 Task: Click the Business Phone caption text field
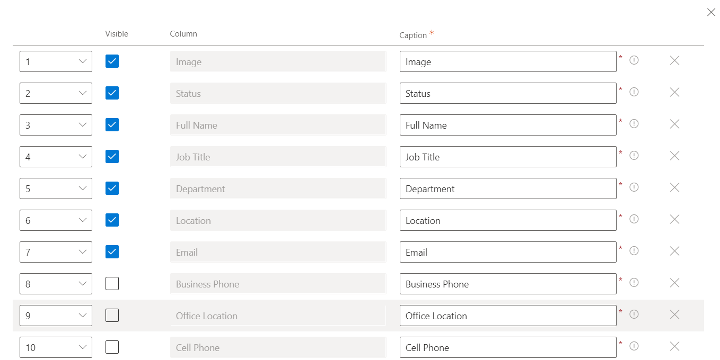tap(508, 284)
